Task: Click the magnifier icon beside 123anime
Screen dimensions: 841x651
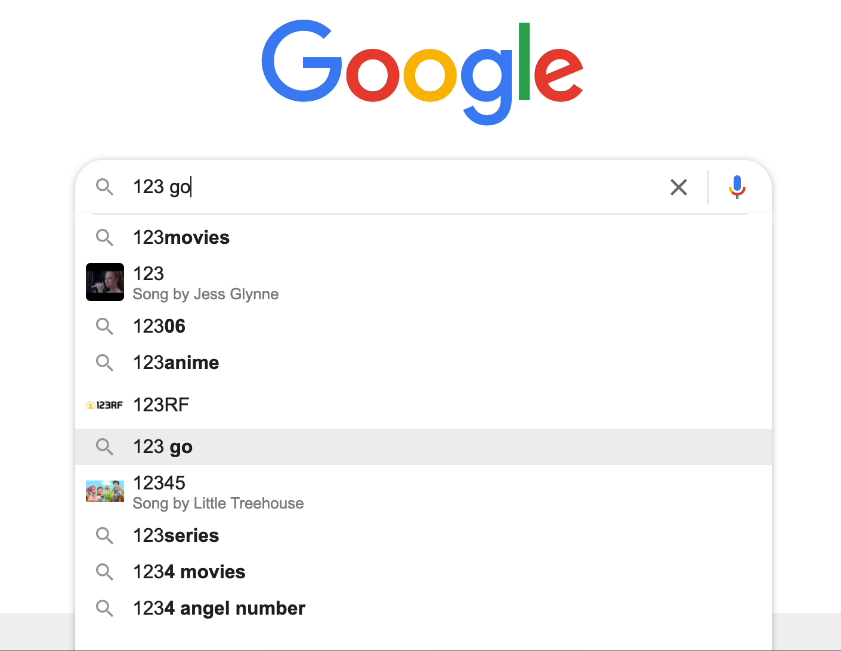Action: pyautogui.click(x=104, y=362)
